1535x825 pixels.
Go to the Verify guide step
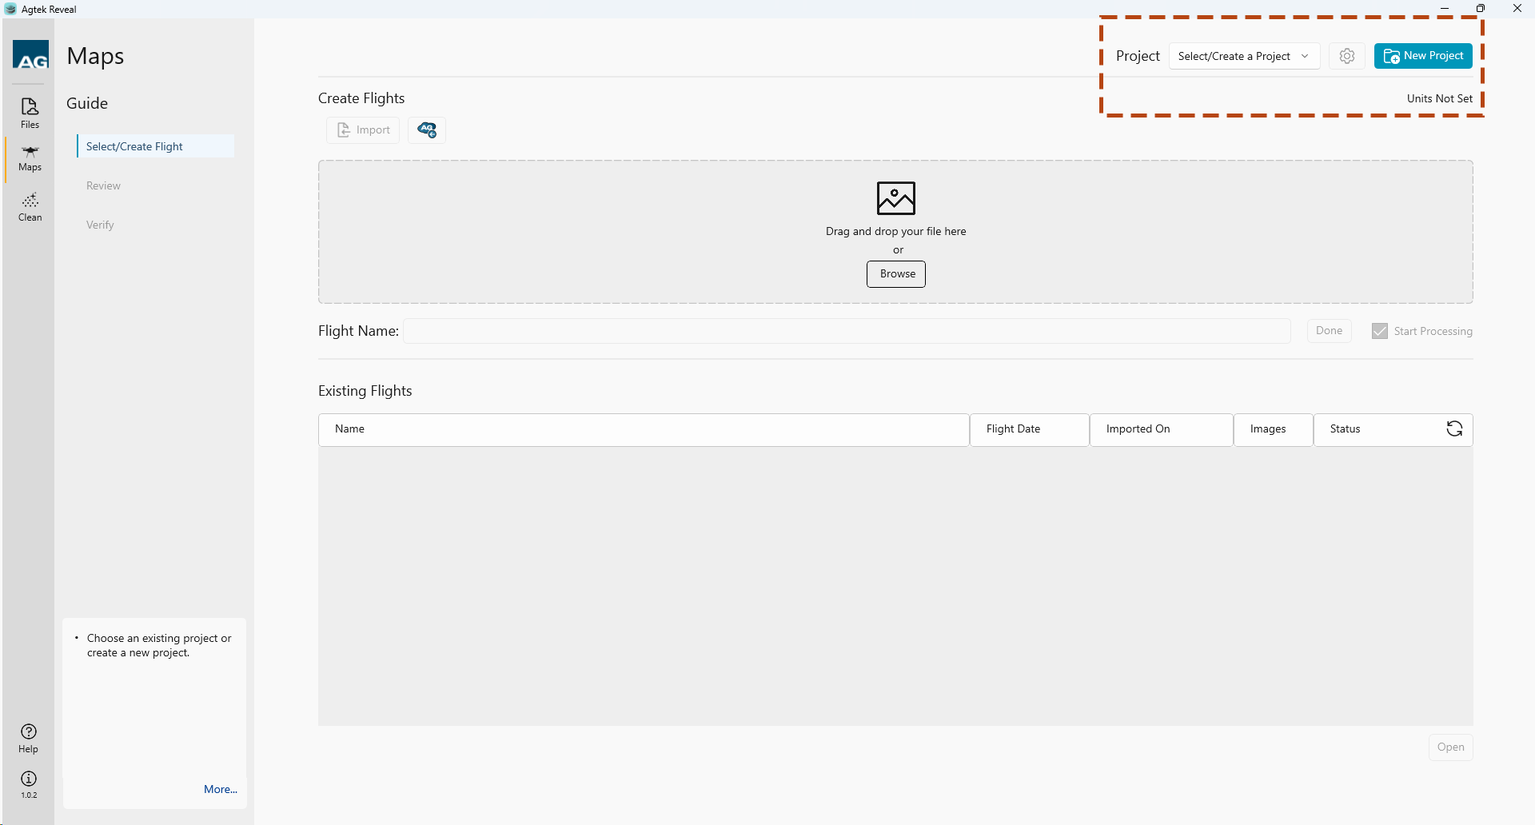click(x=101, y=225)
